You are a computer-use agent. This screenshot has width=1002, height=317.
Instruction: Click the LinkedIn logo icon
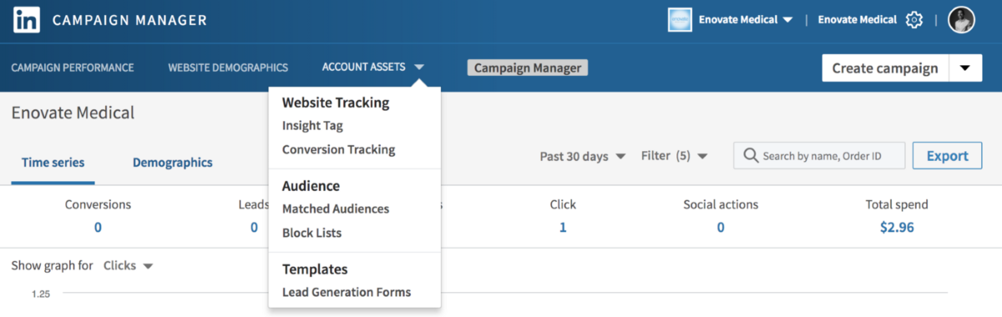27,20
